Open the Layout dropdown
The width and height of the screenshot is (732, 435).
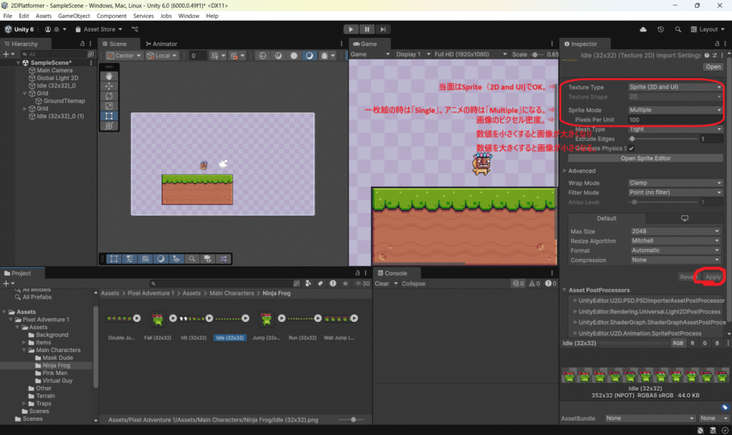708,29
